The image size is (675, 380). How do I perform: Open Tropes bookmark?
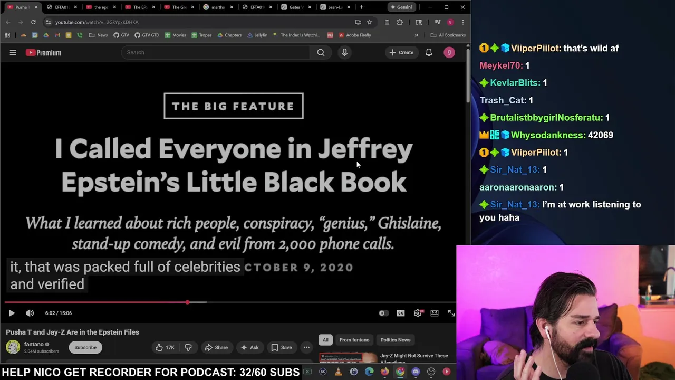pyautogui.click(x=201, y=35)
